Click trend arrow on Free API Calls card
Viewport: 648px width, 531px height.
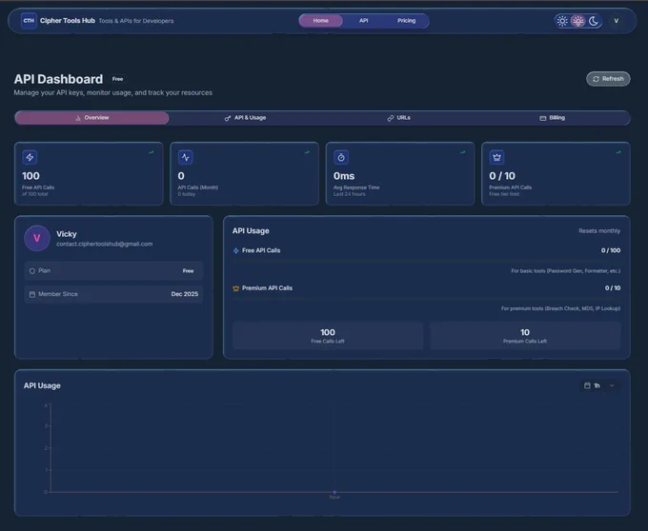pos(152,152)
